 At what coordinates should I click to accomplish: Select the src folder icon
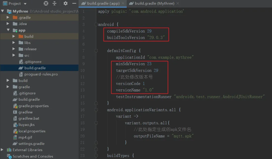21,55
